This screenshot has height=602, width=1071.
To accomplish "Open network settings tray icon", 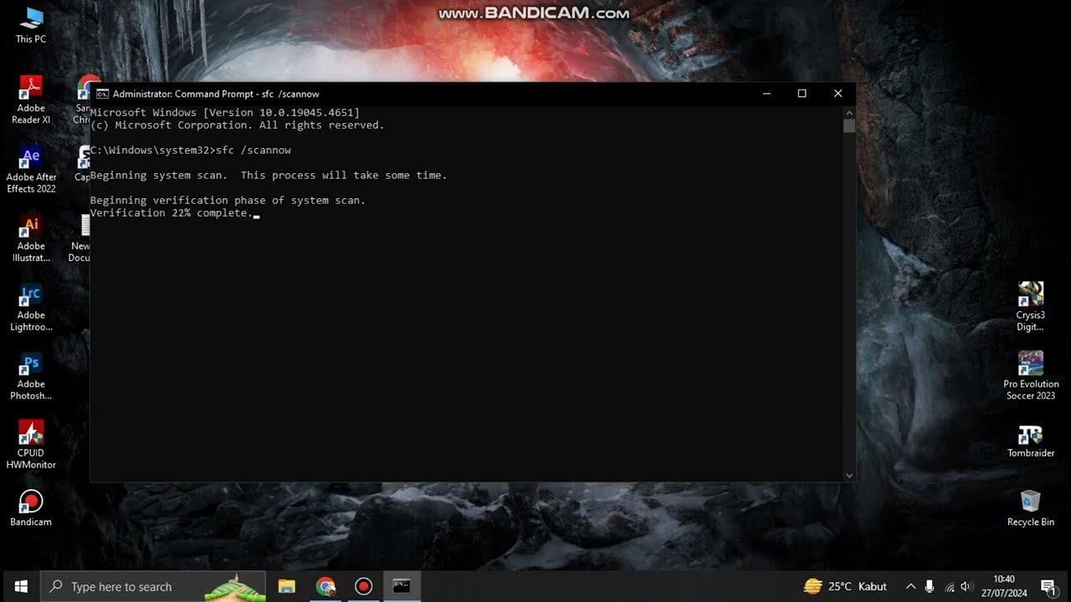I will click(x=949, y=587).
